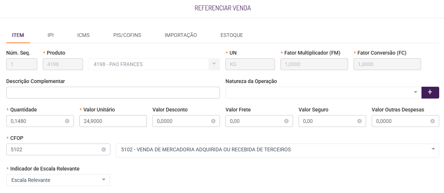Select the IMPORTAÇÃO tab
This screenshot has height=193, width=444.
point(180,35)
